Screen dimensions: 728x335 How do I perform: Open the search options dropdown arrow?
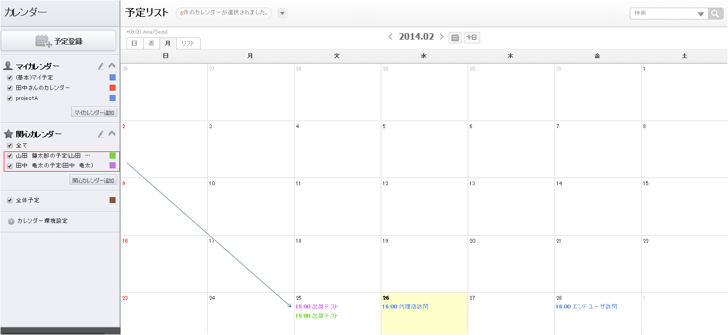tap(701, 14)
